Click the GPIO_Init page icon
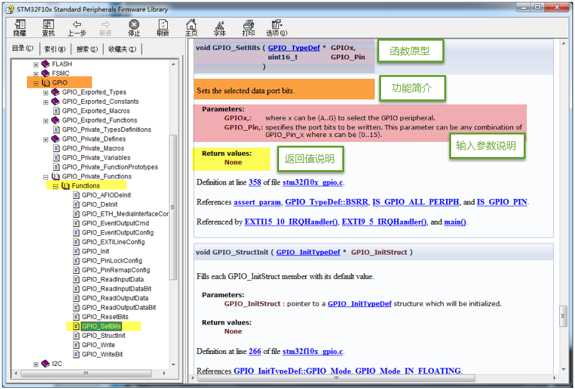 coord(76,251)
